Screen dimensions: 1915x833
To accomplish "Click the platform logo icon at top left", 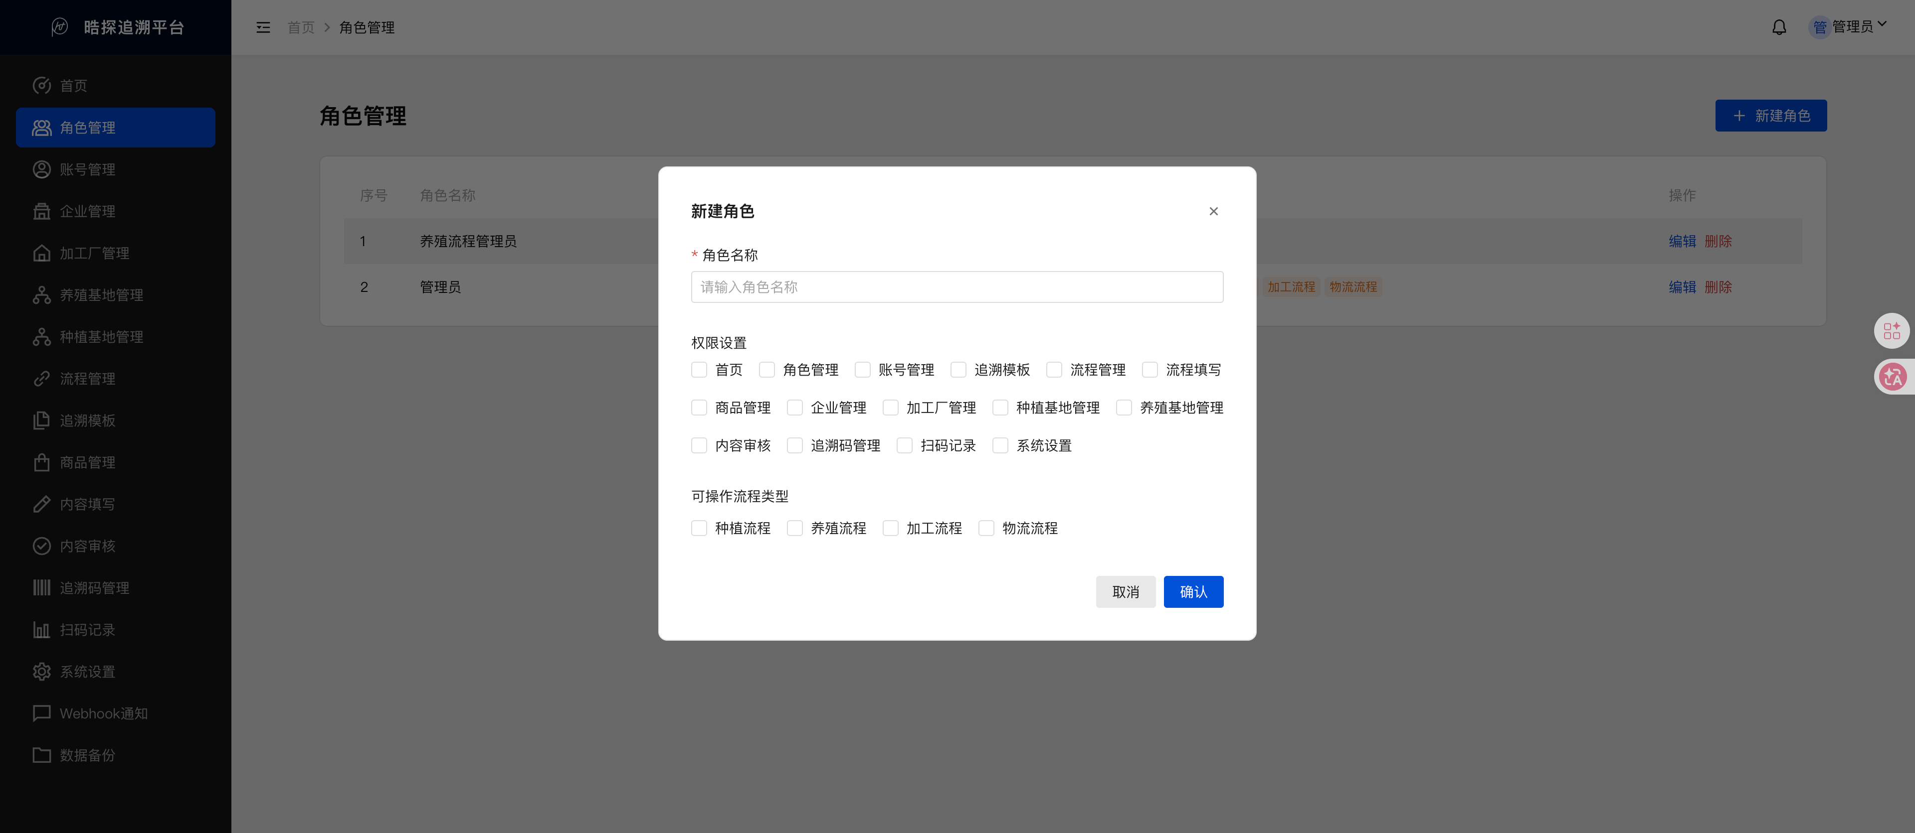I will (59, 27).
